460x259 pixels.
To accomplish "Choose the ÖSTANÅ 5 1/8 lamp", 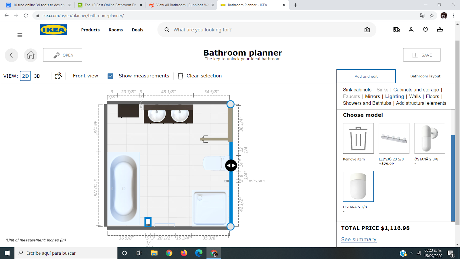I will point(358,186).
